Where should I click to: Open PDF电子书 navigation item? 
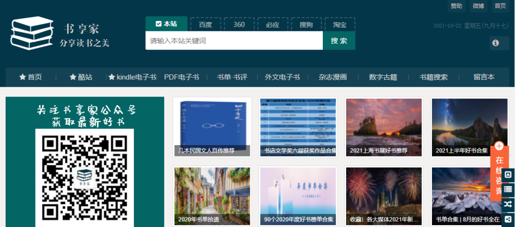(182, 77)
